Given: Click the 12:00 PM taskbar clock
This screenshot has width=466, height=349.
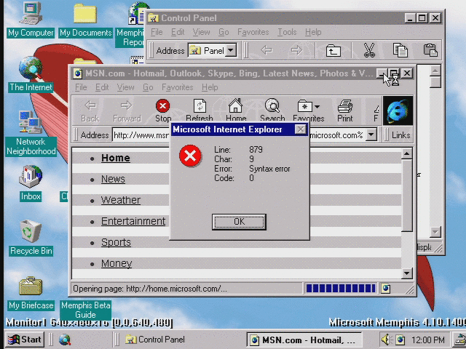Looking at the screenshot, I should (428, 340).
